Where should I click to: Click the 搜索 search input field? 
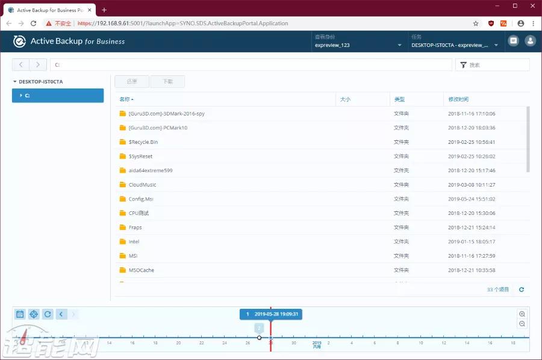click(x=497, y=65)
